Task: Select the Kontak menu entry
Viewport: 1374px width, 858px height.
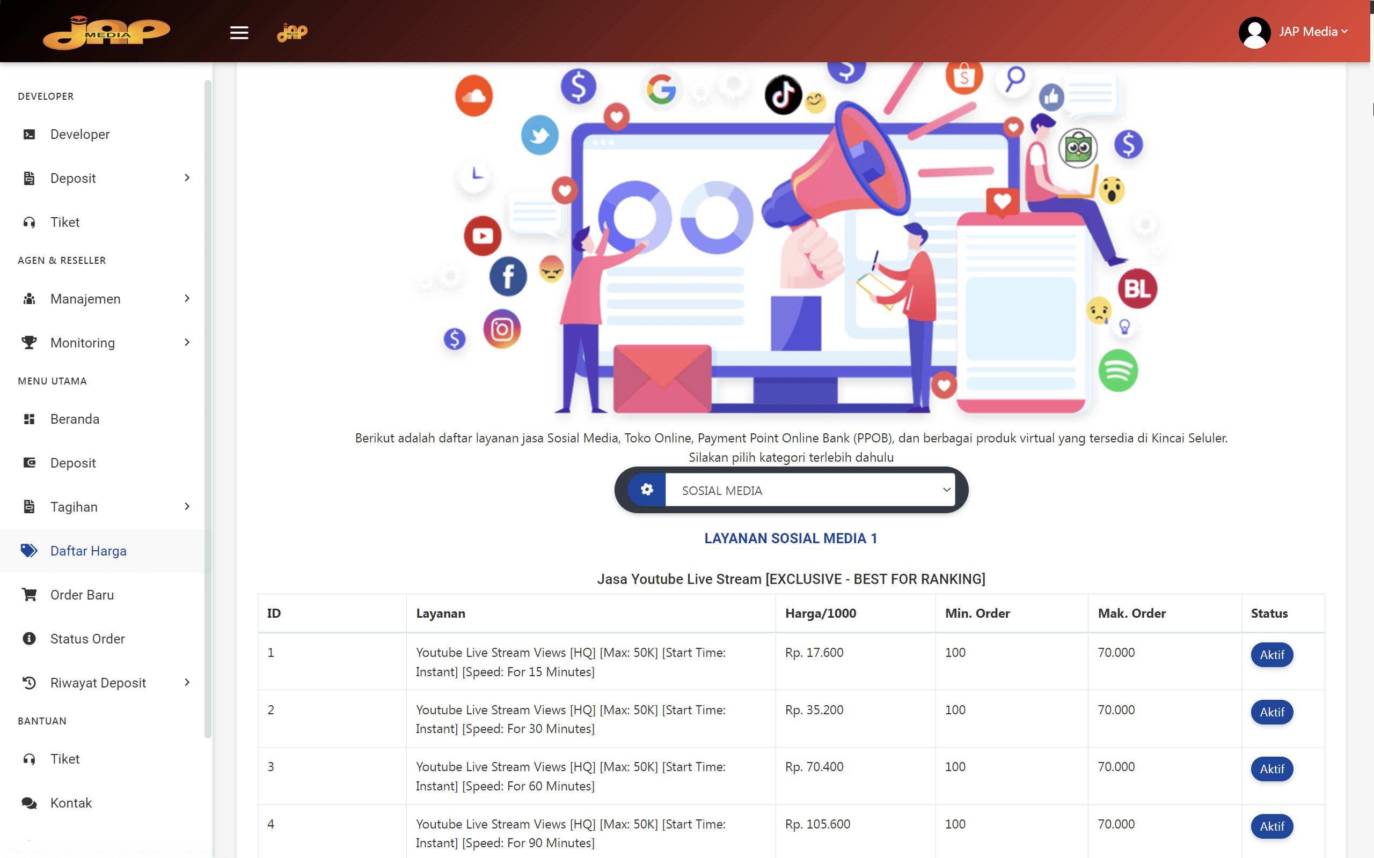Action: click(71, 802)
